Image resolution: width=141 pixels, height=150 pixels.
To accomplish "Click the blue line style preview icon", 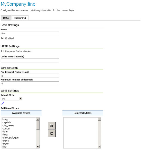I will click(x=3, y=103).
